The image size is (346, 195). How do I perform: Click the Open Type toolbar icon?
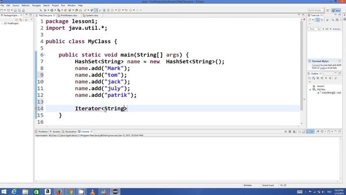coord(76,10)
